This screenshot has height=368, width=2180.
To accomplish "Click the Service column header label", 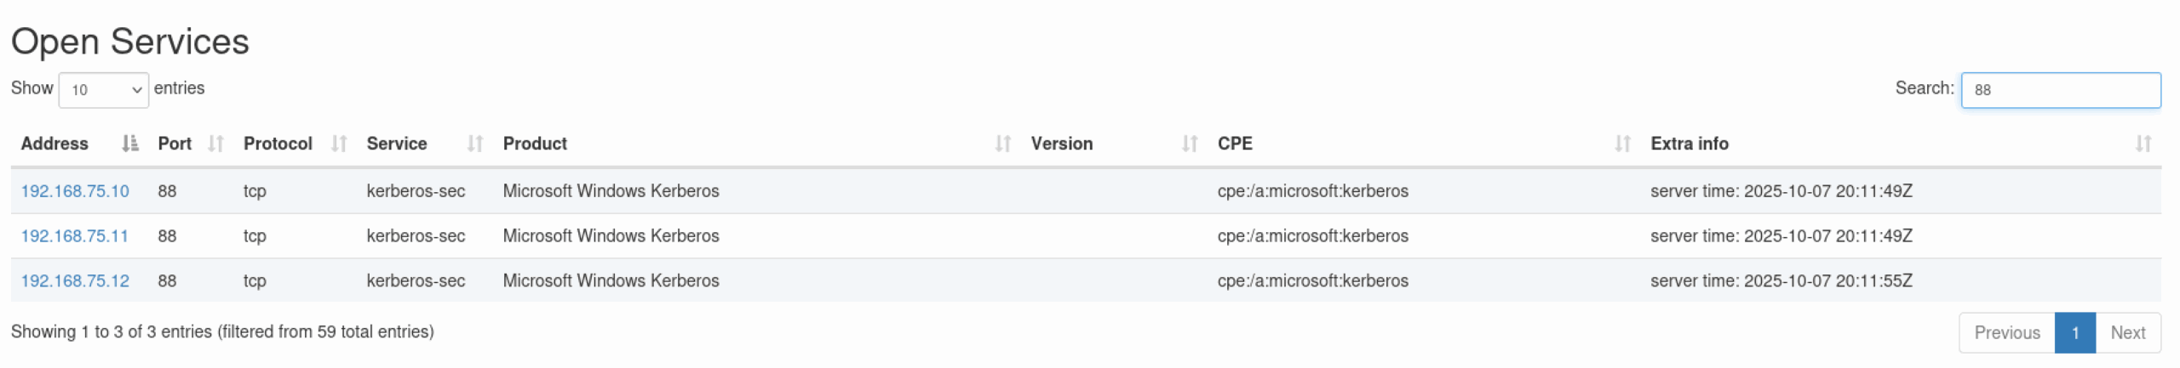I will coord(397,144).
